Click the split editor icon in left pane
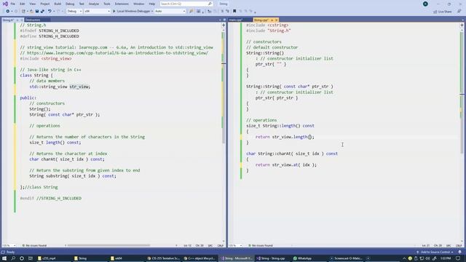 coord(224,25)
